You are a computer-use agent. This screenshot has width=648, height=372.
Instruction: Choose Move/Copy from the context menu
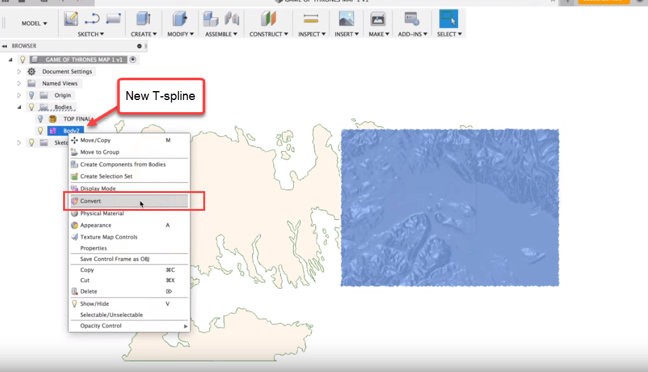click(129, 140)
